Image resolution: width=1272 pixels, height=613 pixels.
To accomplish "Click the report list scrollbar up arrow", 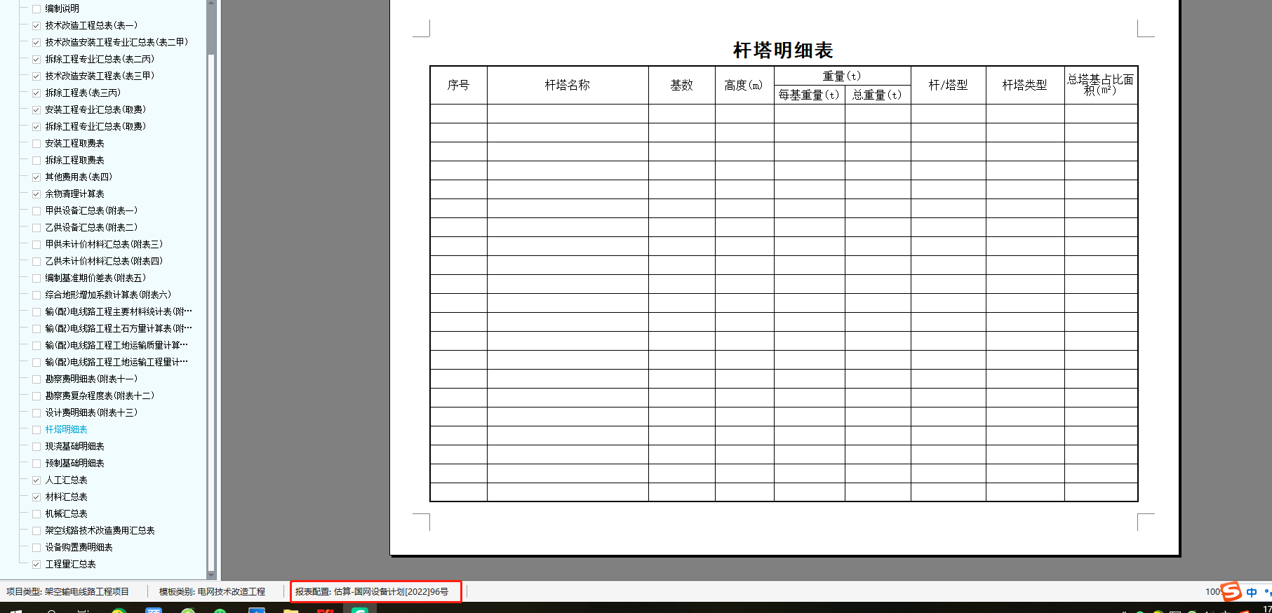I will [x=211, y=4].
